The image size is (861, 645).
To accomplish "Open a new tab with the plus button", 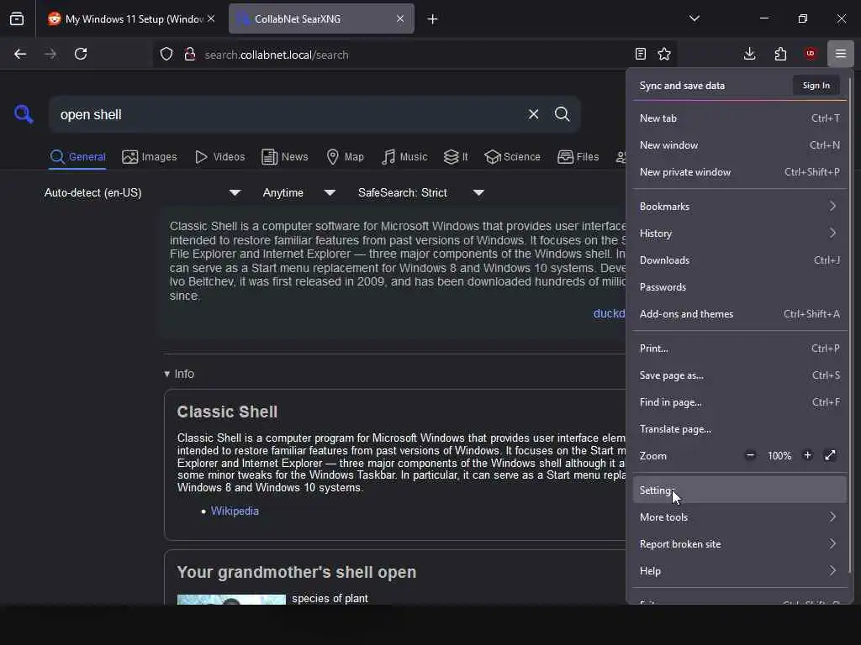I will pyautogui.click(x=433, y=19).
